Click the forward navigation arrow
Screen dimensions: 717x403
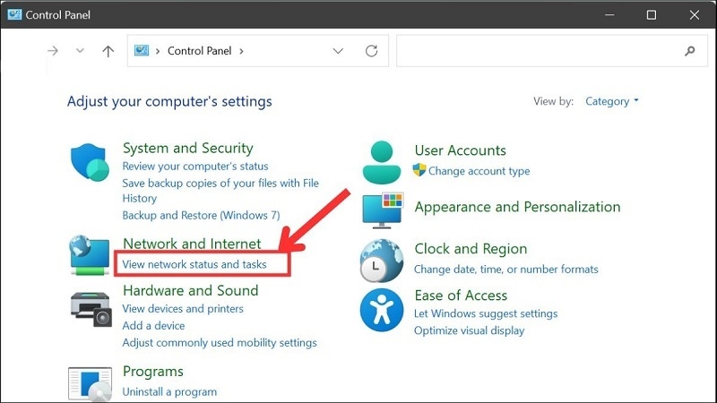pyautogui.click(x=53, y=51)
